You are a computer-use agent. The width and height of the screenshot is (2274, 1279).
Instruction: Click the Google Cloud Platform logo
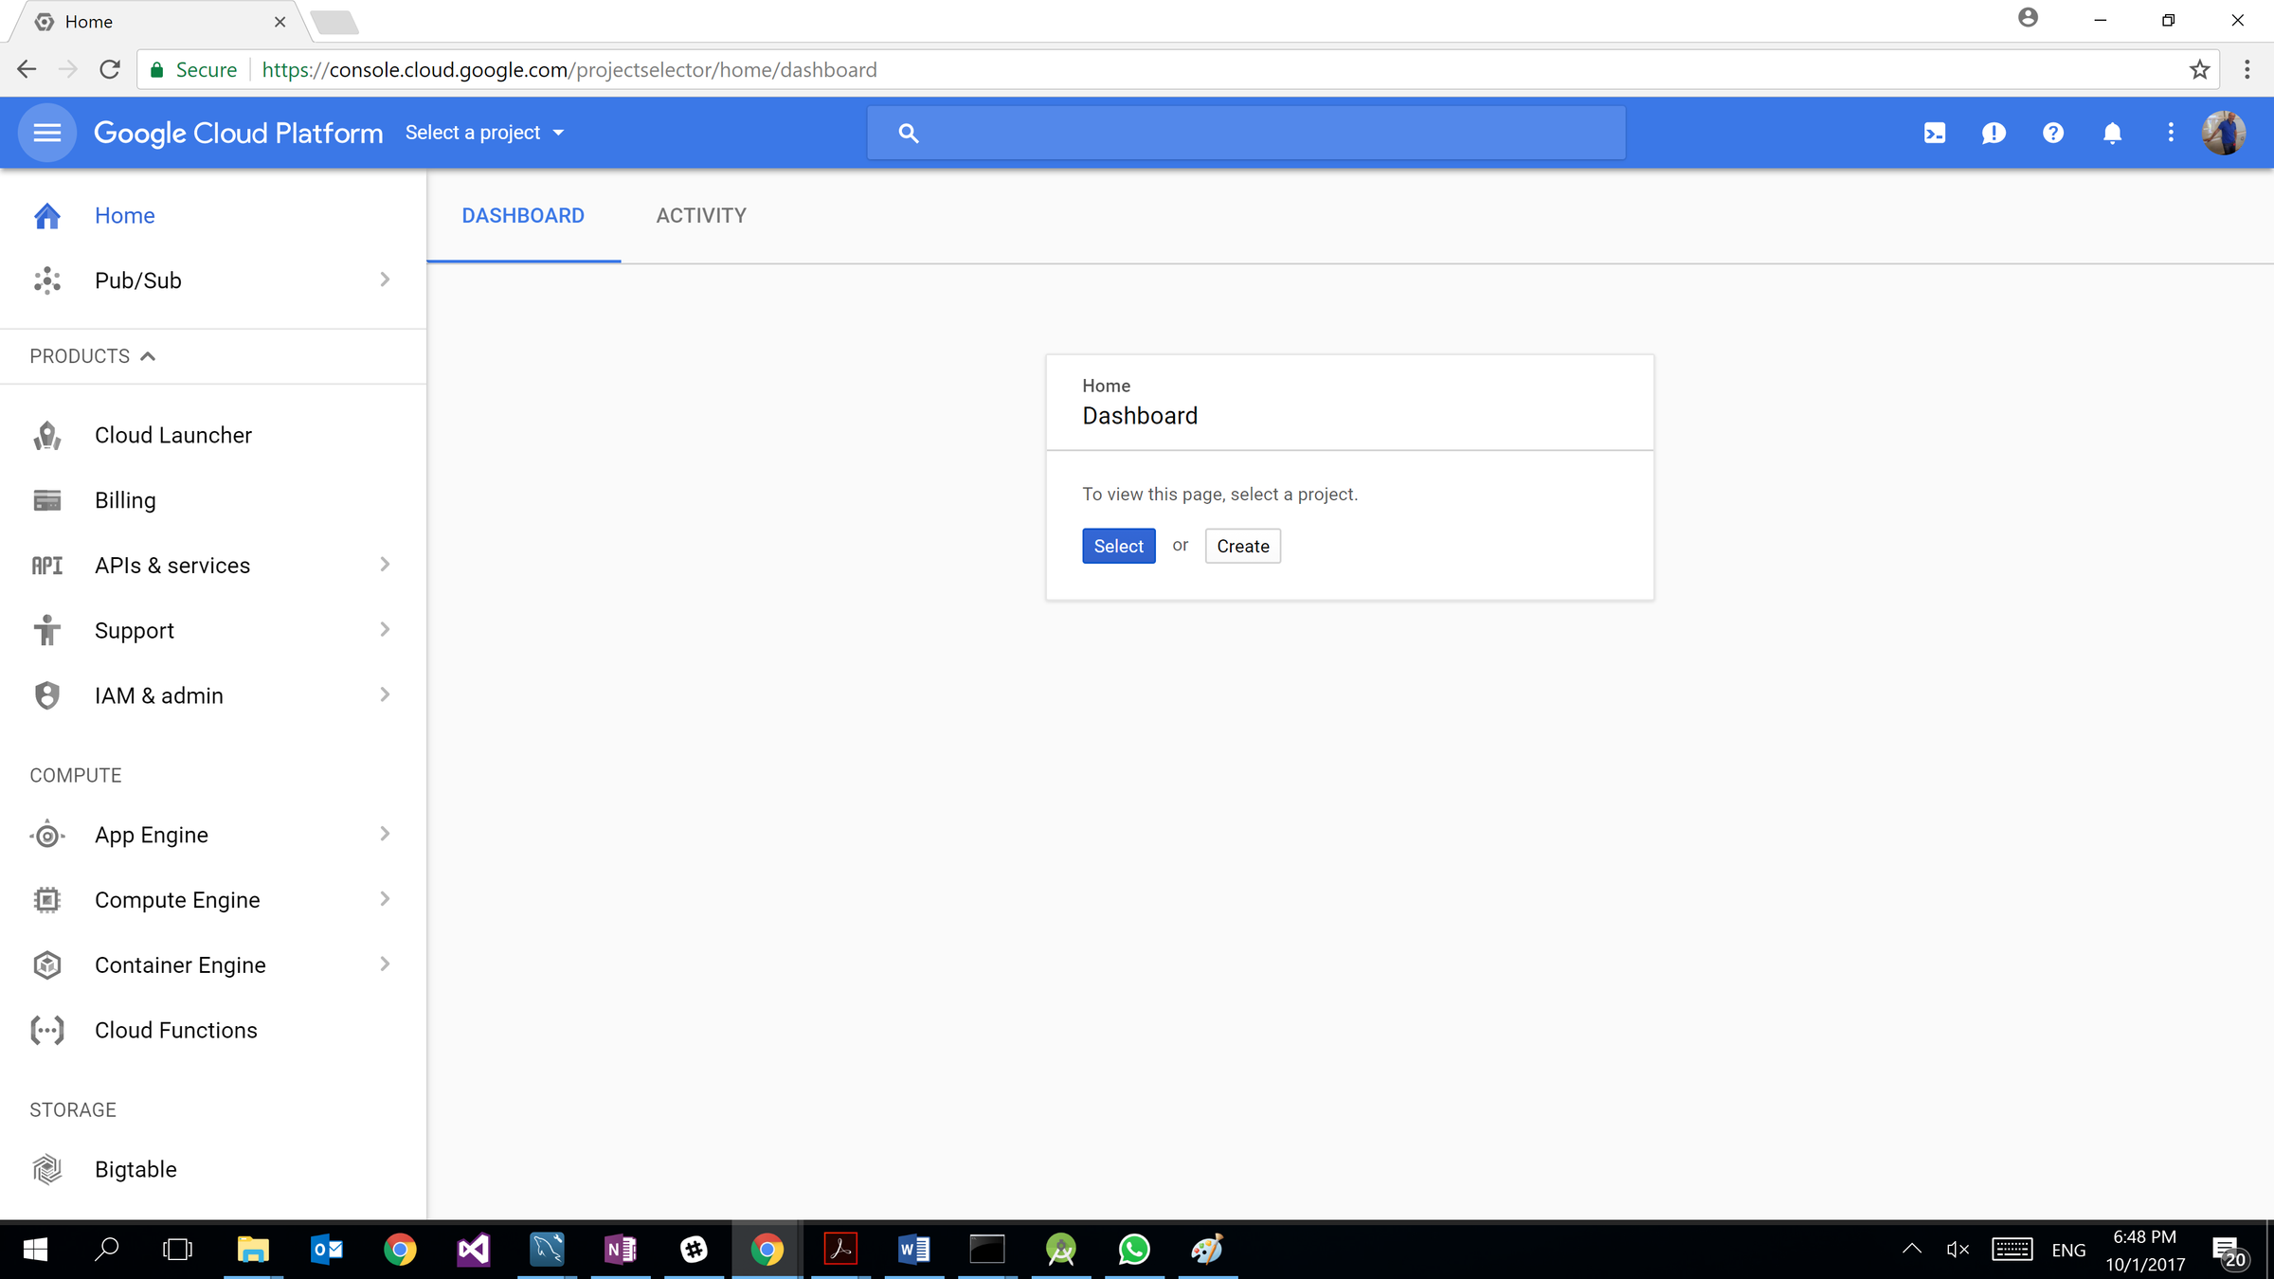click(238, 133)
